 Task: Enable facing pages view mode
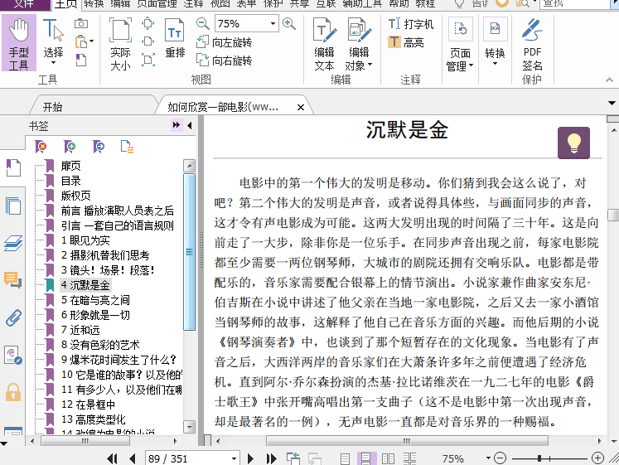tap(388, 458)
